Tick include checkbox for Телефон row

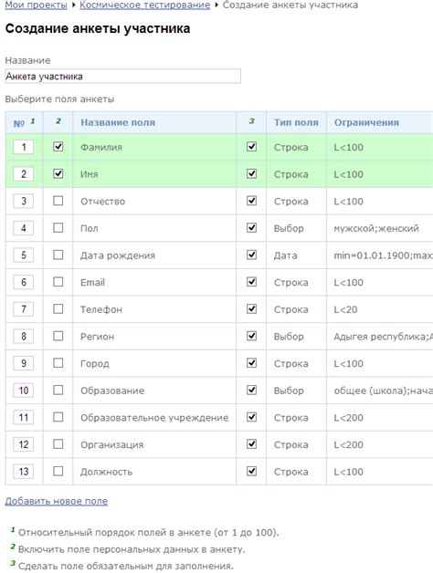[58, 308]
